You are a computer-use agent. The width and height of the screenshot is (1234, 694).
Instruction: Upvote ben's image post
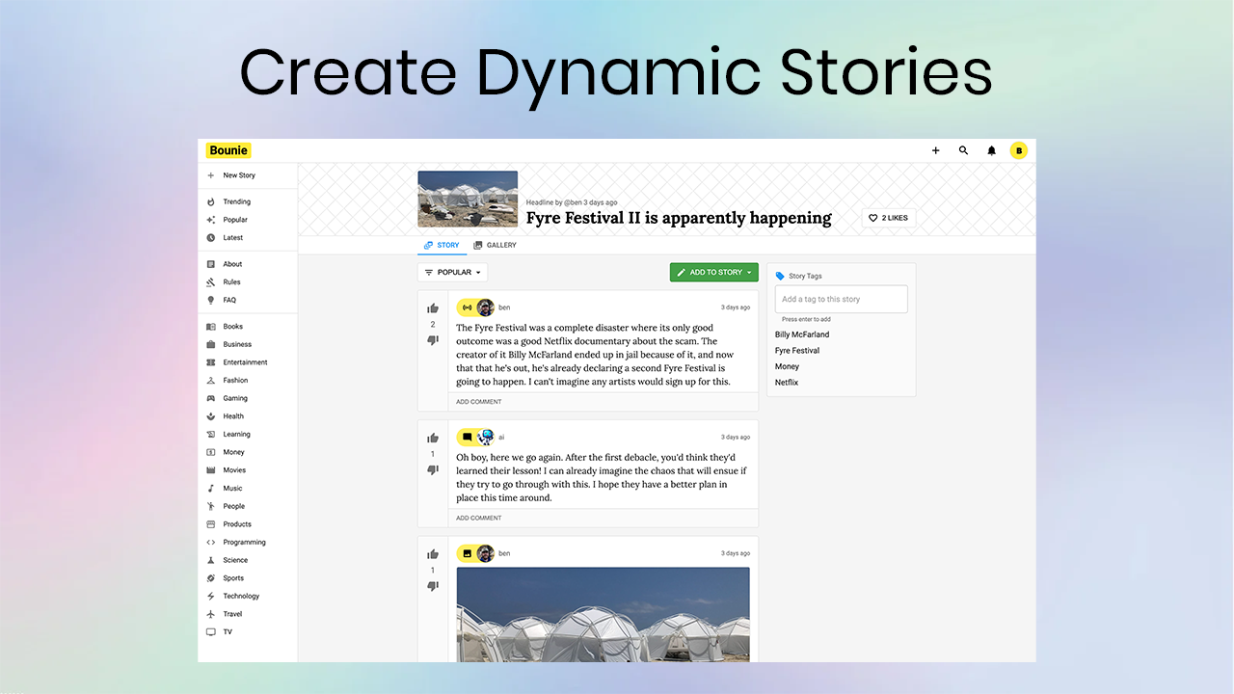(x=433, y=554)
